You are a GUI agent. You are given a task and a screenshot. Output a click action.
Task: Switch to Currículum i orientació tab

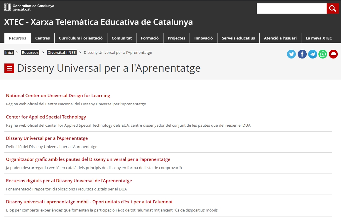pyautogui.click(x=81, y=38)
